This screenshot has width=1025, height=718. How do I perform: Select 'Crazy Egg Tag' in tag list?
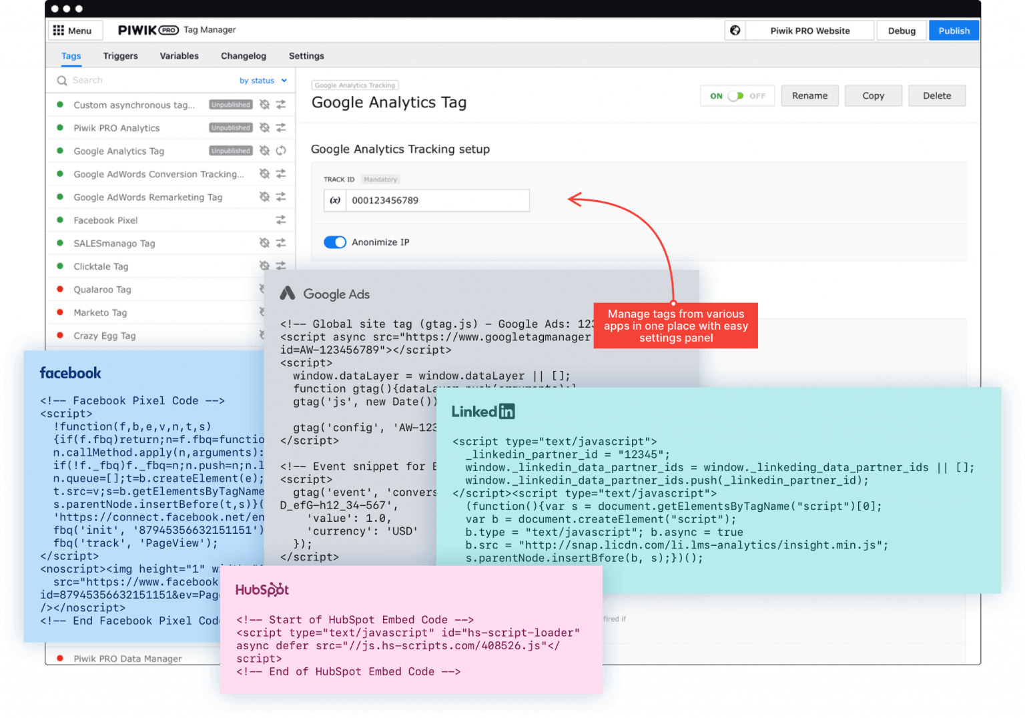(105, 336)
